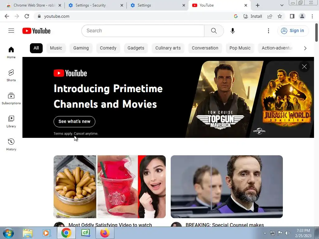Viewport: 319px width, 239px height.
Task: Focus the YouTube search field
Action: [x=143, y=31]
